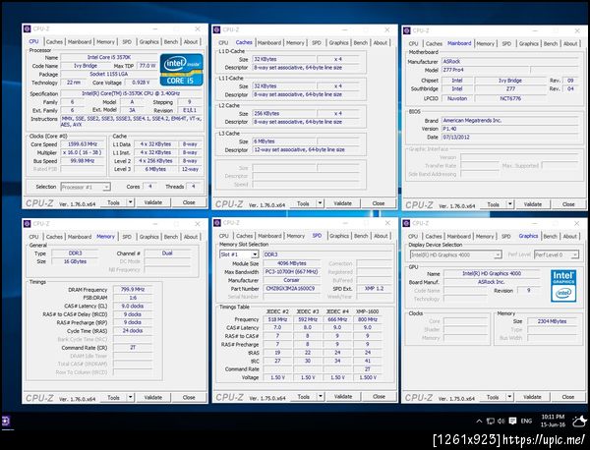The height and width of the screenshot is (450, 590).
Task: Open the Bench tab in the Graphics window
Action: pos(550,237)
